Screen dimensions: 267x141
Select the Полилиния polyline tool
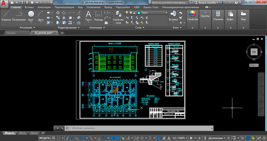click(19, 16)
